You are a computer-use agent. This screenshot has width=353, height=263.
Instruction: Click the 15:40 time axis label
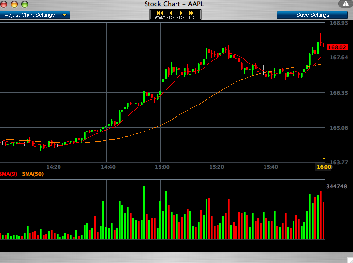[271, 167]
